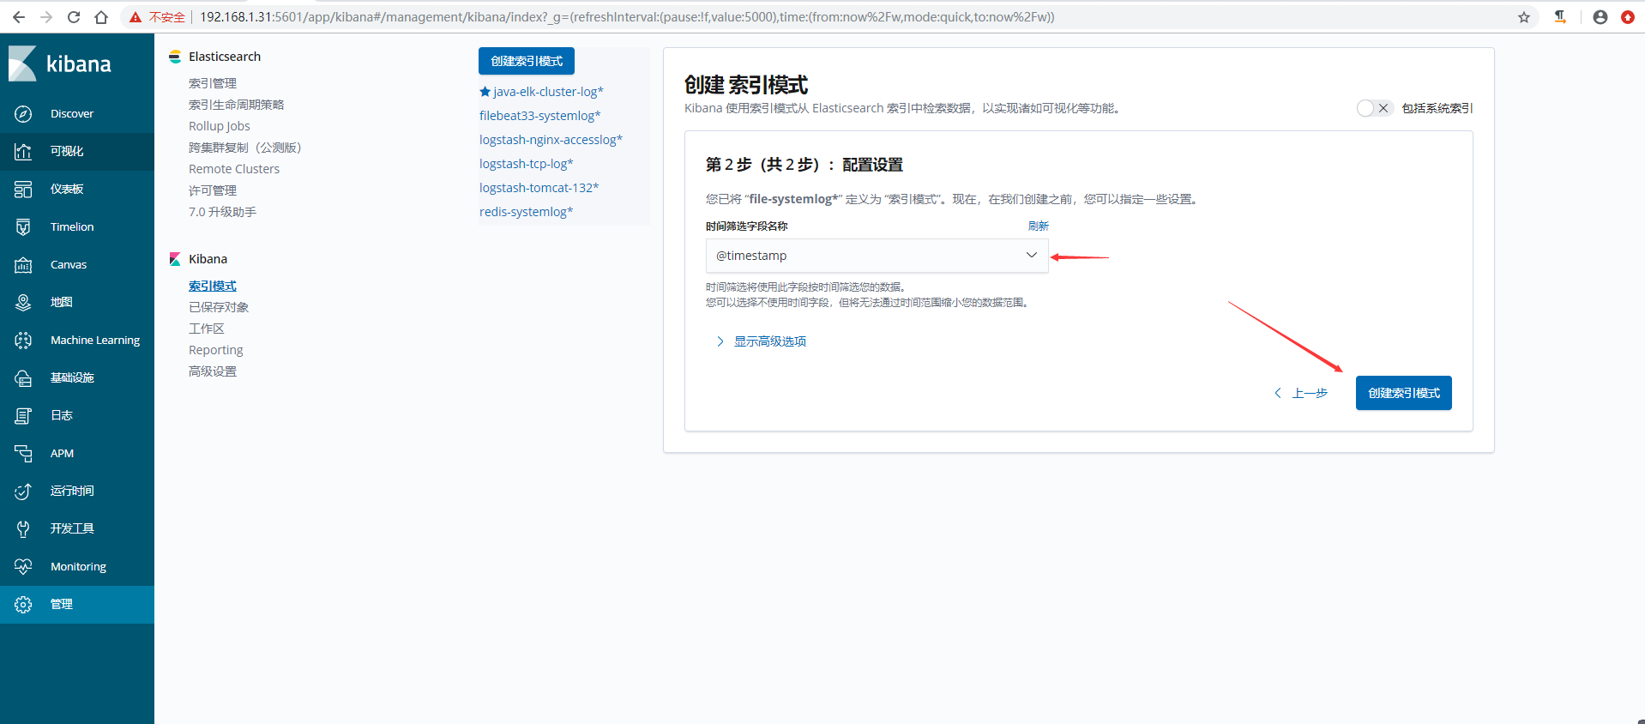Open logstash-nginx-accesslog* index pattern
The width and height of the screenshot is (1645, 724).
551,140
